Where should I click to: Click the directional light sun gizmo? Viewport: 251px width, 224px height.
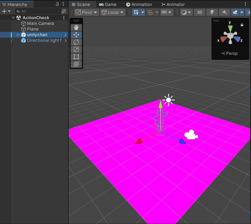169,100
